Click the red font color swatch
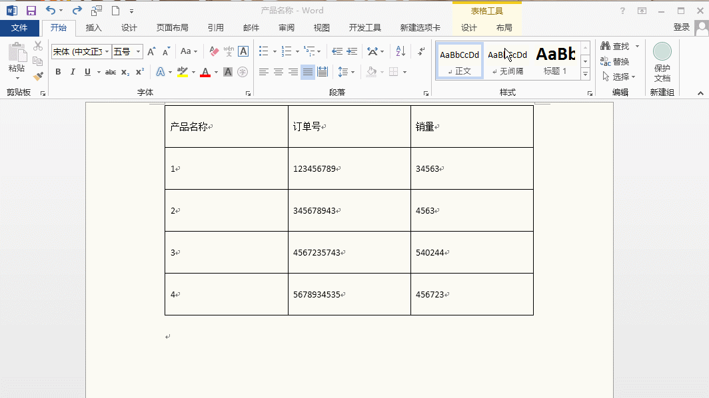The width and height of the screenshot is (709, 398). point(205,72)
